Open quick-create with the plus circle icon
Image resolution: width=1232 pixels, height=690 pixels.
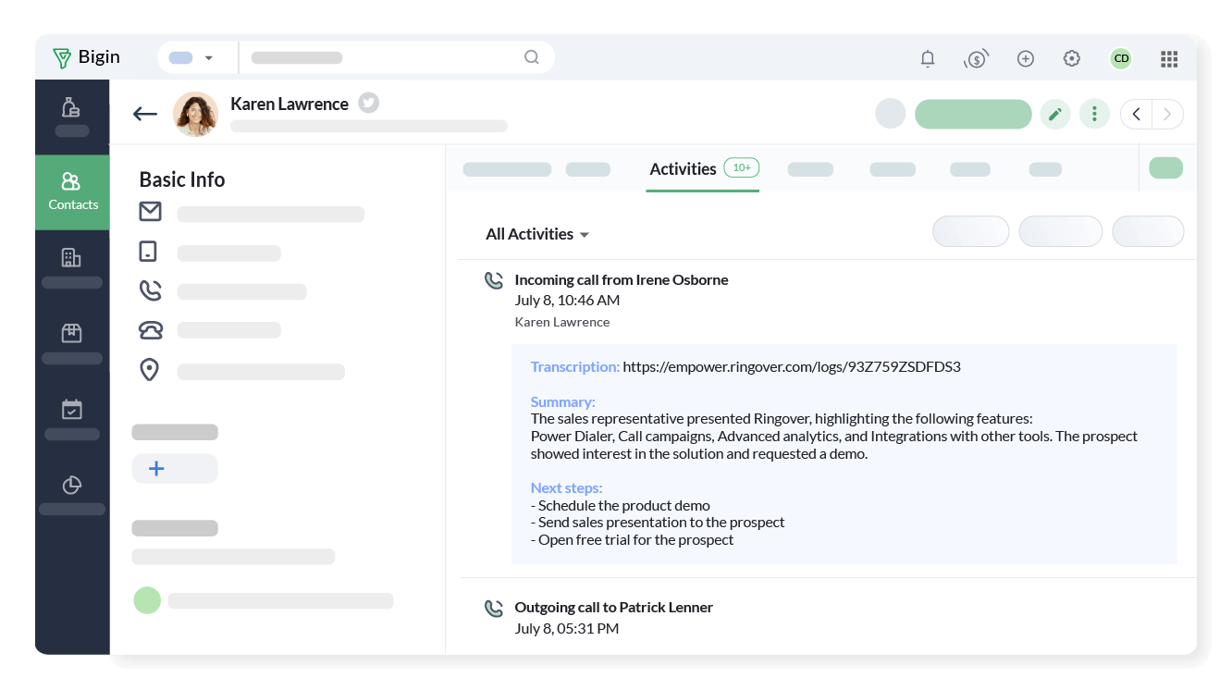click(x=1025, y=58)
